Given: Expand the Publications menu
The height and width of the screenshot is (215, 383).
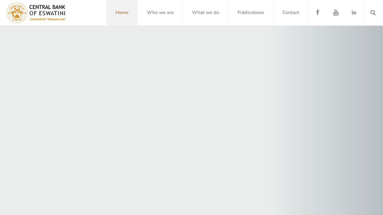Looking at the screenshot, I should tap(251, 13).
